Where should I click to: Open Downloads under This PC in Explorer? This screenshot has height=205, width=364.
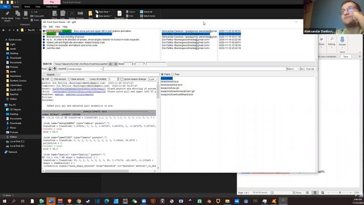(x=15, y=123)
